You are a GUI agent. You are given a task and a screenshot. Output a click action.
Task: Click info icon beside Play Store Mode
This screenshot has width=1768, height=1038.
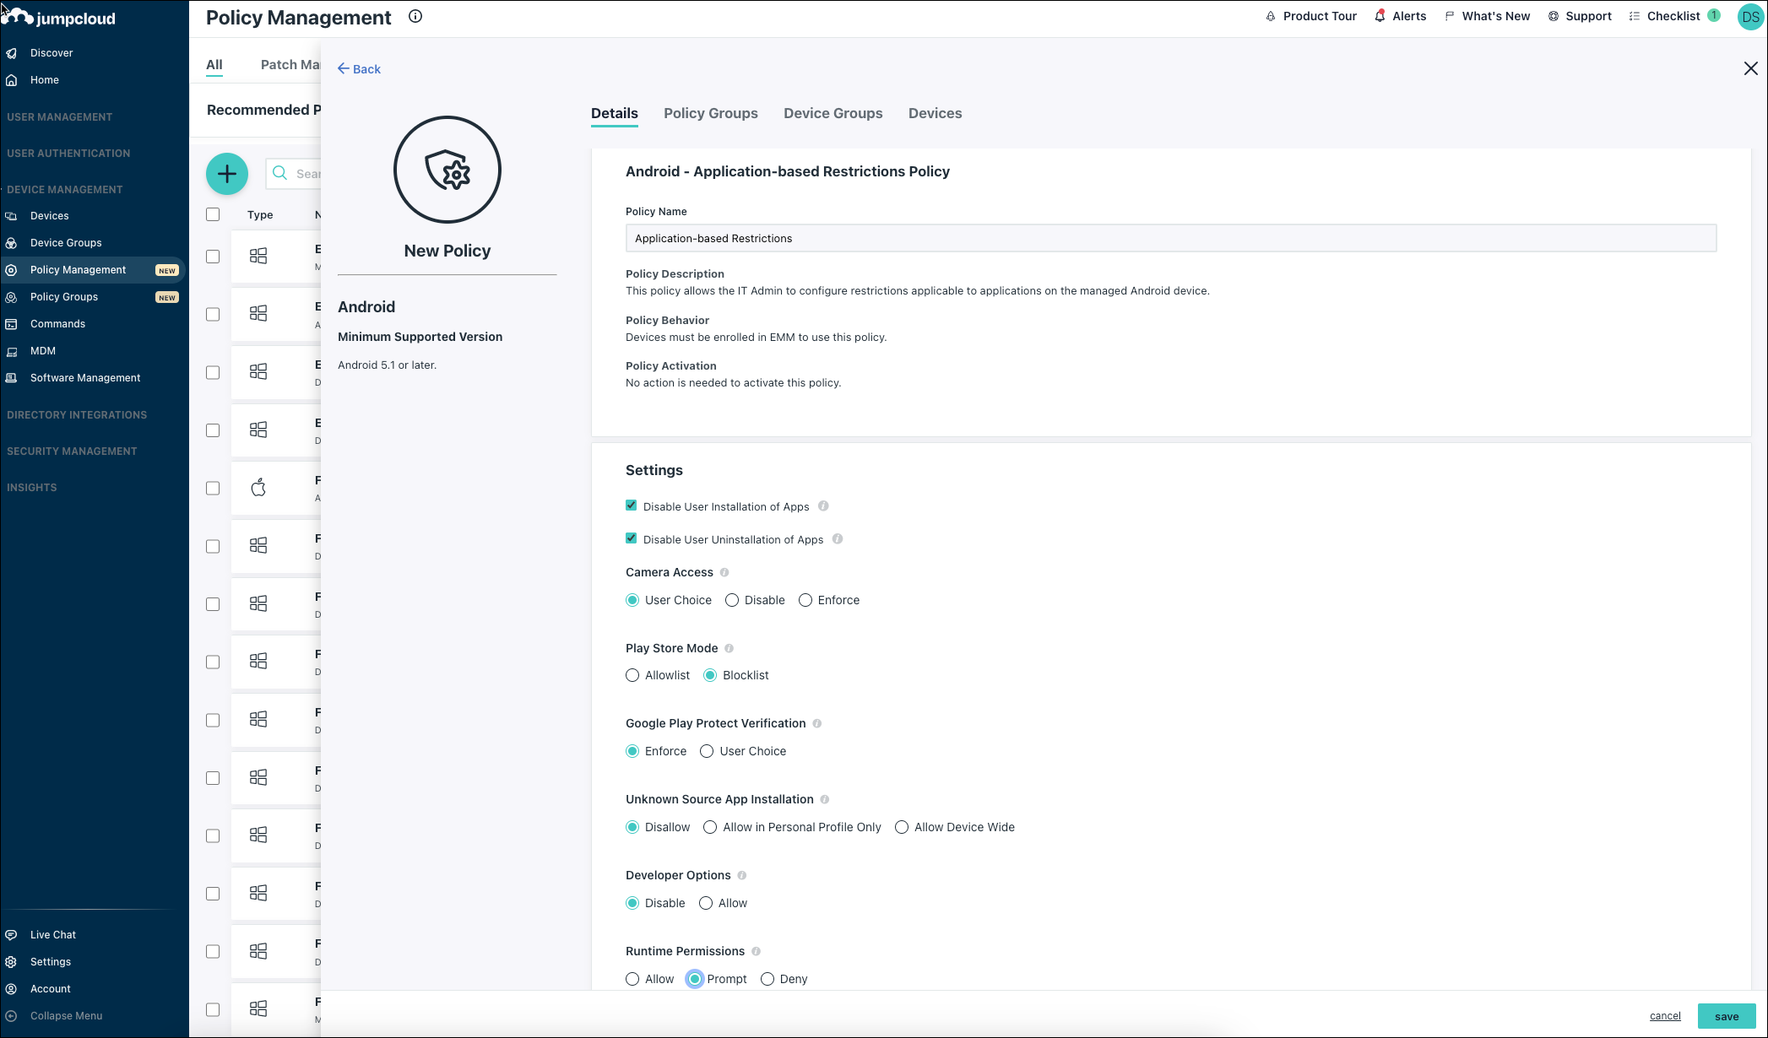click(x=729, y=648)
